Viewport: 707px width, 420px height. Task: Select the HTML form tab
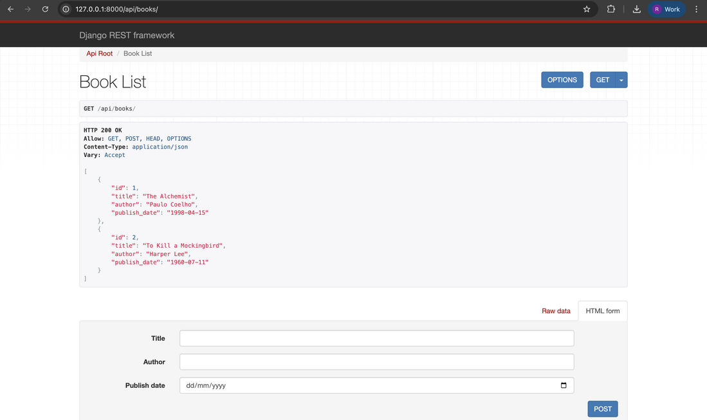[603, 311]
